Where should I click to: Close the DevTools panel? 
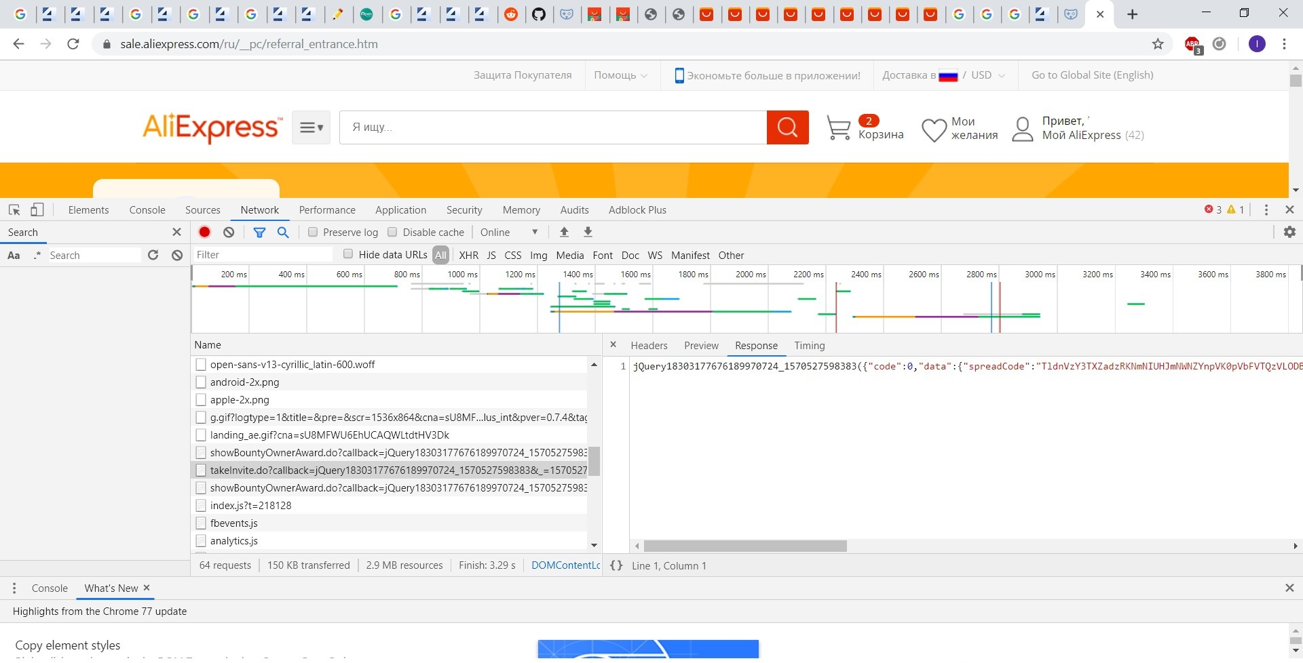pyautogui.click(x=1289, y=210)
